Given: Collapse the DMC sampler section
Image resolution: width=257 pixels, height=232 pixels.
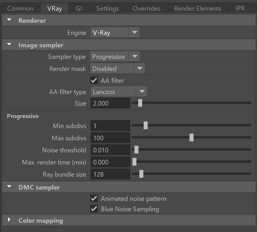Looking at the screenshot, I should 9,187.
